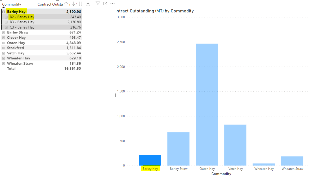Select the Oaten Hay row label

point(16,43)
